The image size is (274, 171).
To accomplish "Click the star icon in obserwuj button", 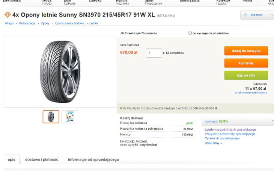I will click(245, 15).
